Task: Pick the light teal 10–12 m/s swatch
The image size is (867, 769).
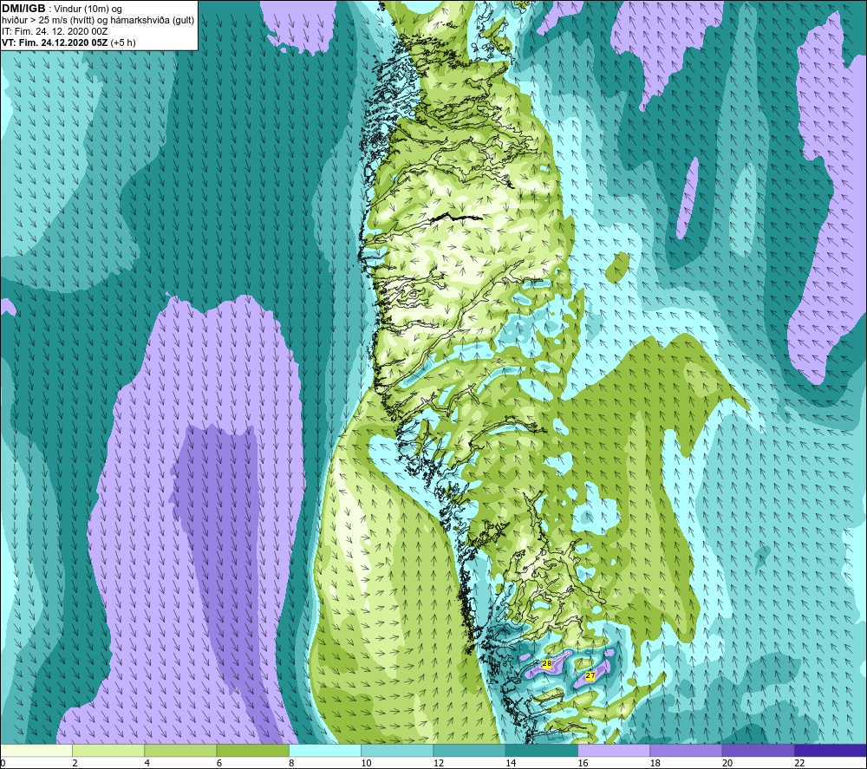Action: [397, 750]
